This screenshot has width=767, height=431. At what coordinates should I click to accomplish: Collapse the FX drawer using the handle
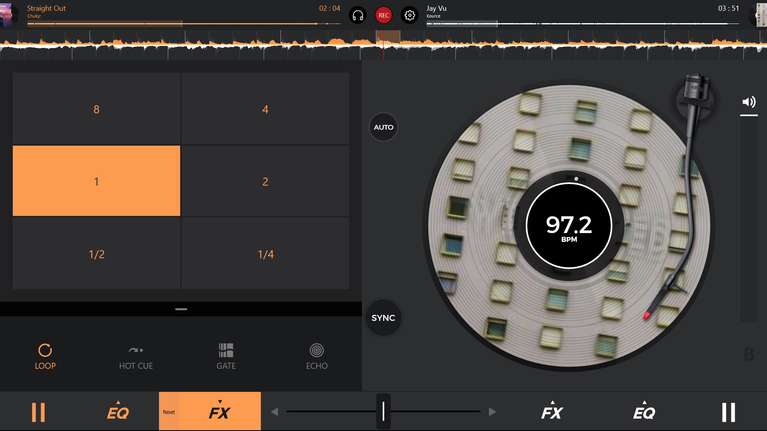click(x=181, y=308)
